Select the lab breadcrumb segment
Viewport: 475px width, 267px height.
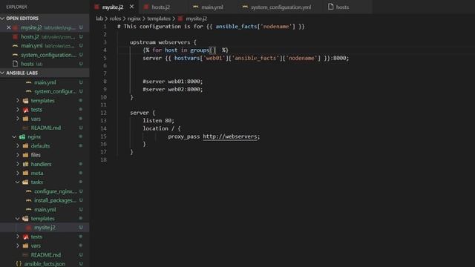pyautogui.click(x=99, y=19)
